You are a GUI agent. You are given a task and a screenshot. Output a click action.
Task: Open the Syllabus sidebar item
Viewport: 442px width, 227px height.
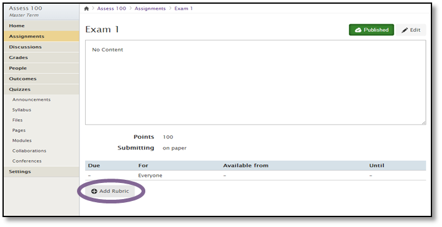coord(22,110)
